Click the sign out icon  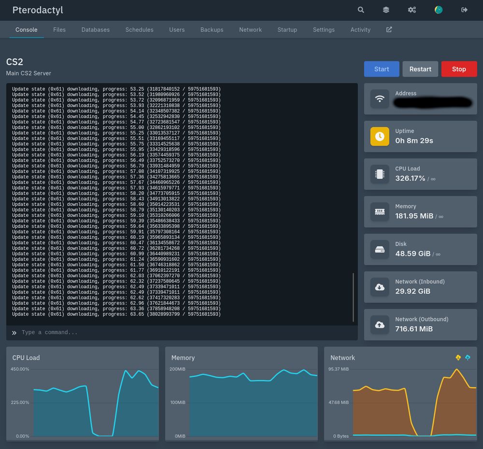click(464, 10)
